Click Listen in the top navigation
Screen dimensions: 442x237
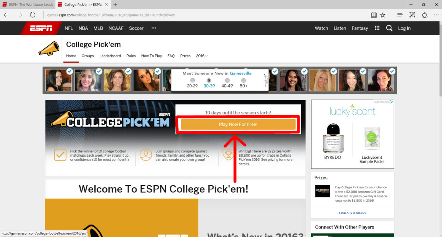click(x=340, y=28)
